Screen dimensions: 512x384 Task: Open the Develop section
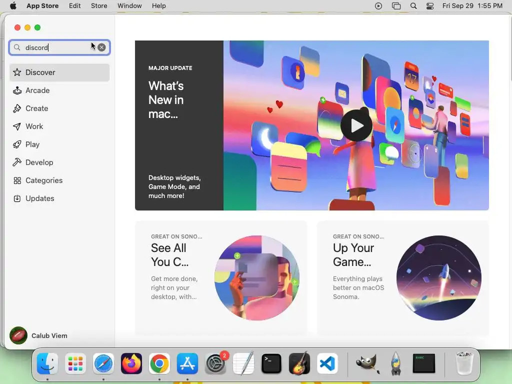pyautogui.click(x=59, y=162)
